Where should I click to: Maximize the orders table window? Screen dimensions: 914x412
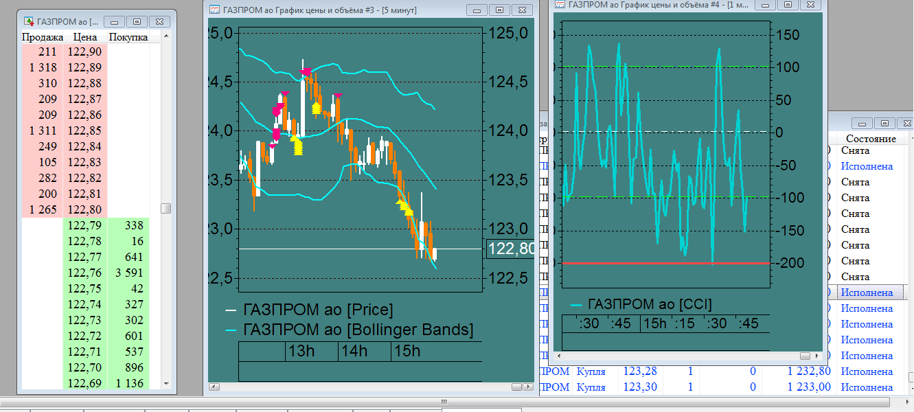coord(884,123)
